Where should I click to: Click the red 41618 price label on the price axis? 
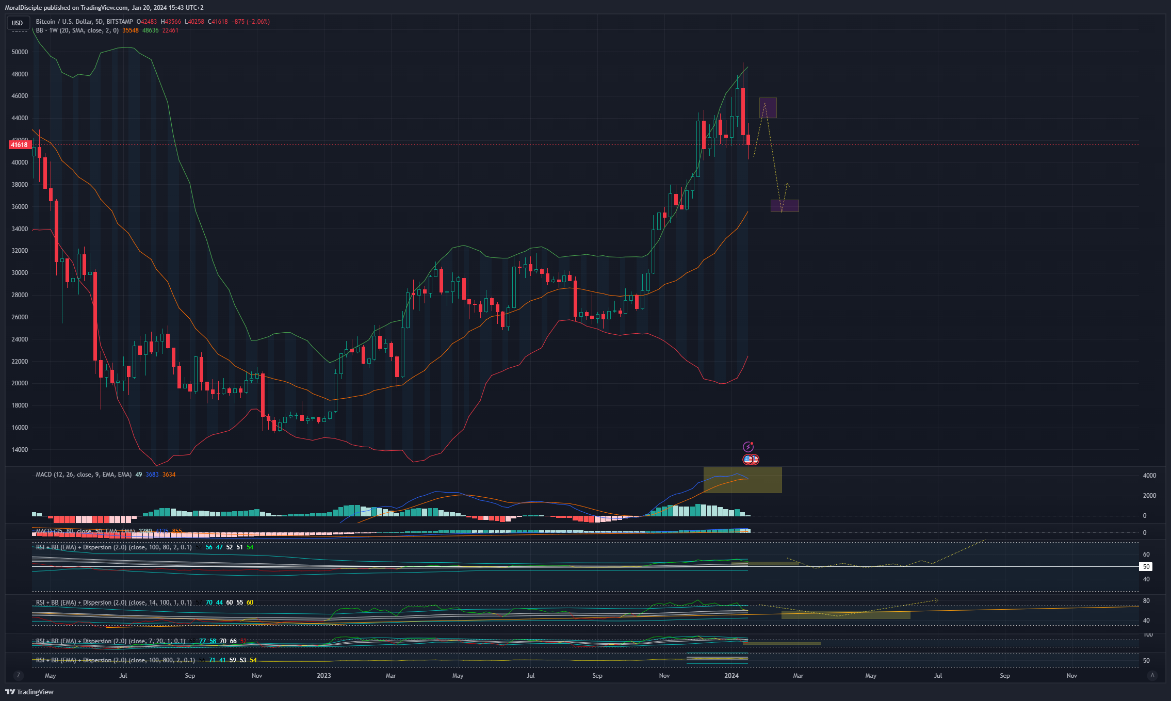pyautogui.click(x=20, y=145)
